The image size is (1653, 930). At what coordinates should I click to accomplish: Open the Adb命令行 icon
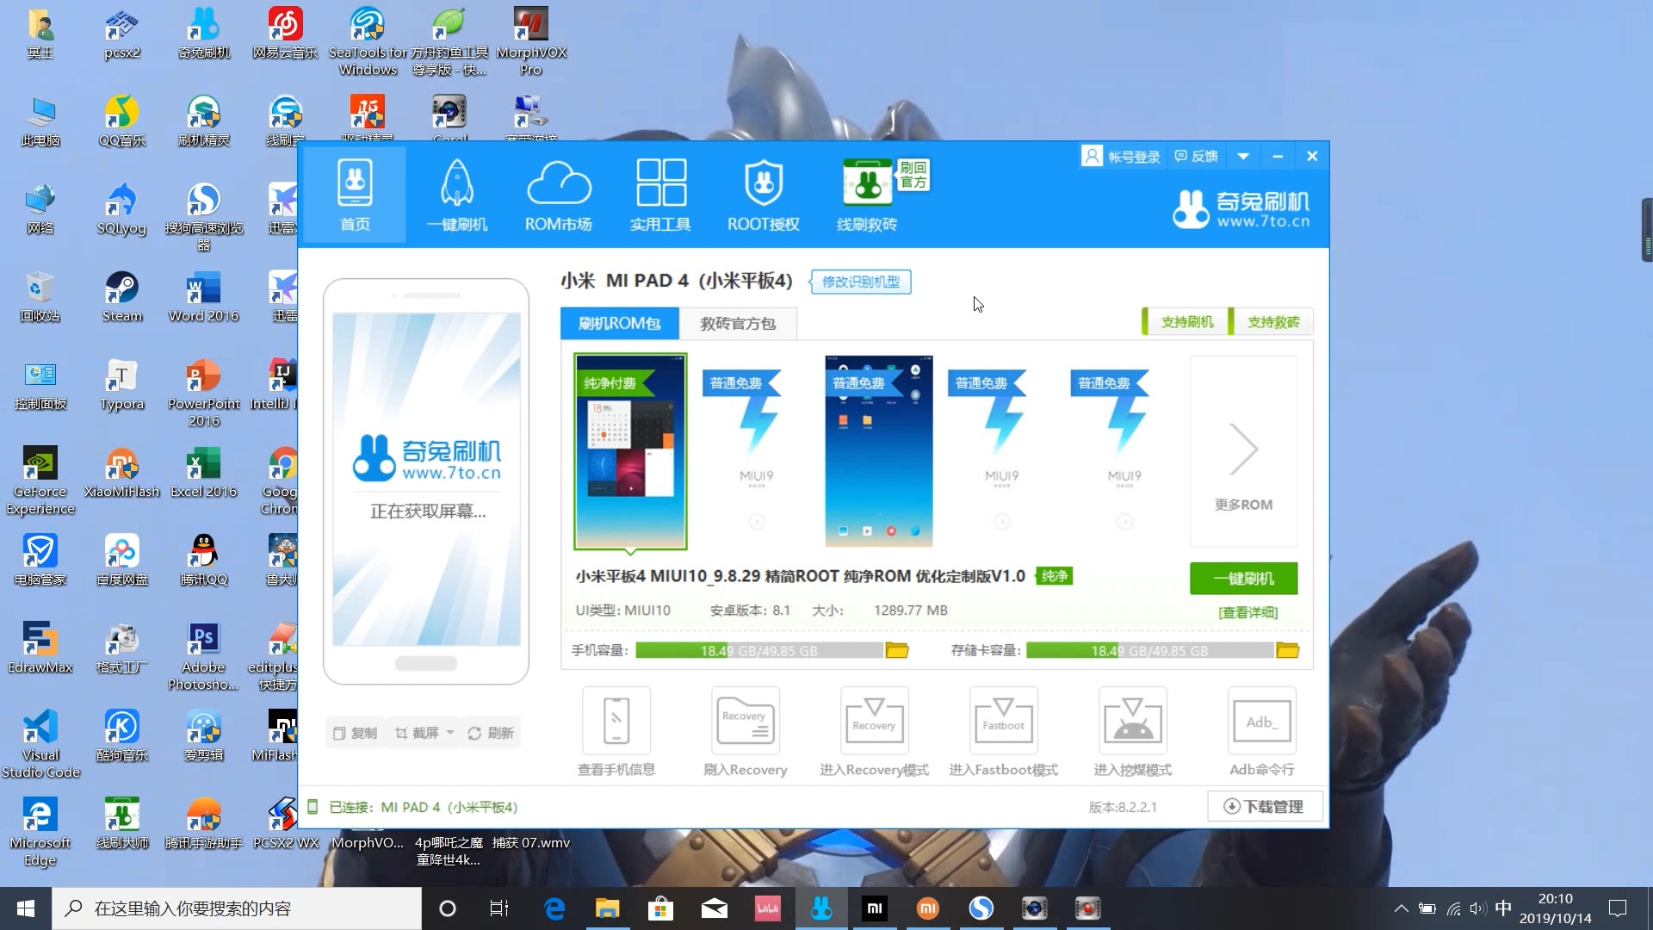click(1262, 721)
